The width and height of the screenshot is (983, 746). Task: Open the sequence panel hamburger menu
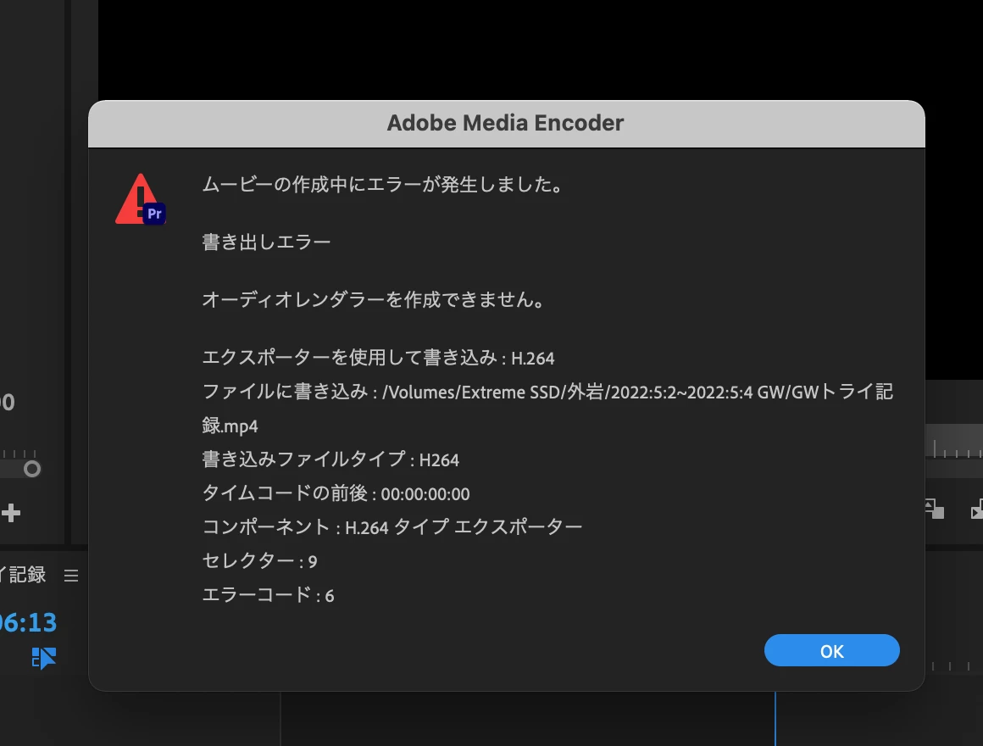coord(71,575)
